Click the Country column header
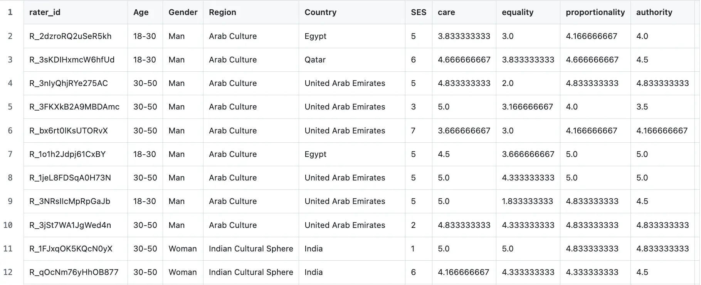Viewport: 701px width, 285px height. click(x=320, y=12)
